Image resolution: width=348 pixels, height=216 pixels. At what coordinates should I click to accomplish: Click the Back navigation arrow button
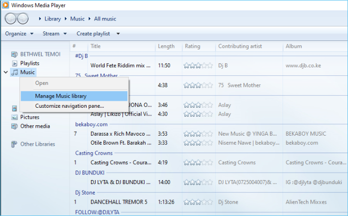click(11, 19)
